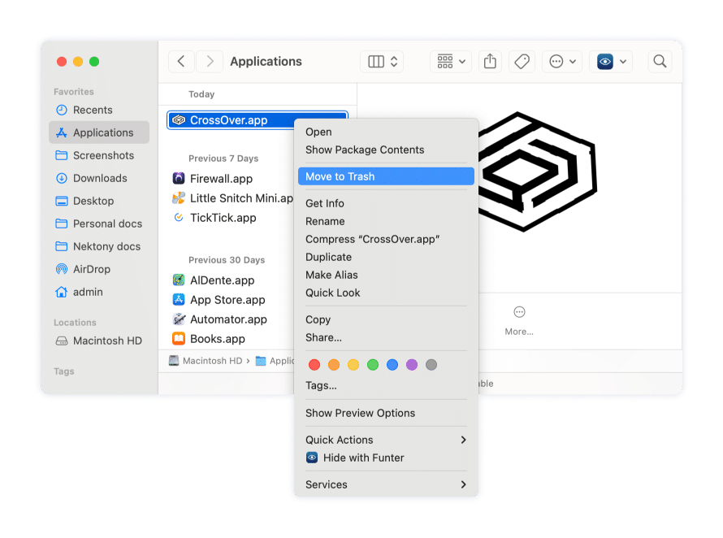Choose Hide with Funter
This screenshot has height=538, width=723.
pos(386,458)
